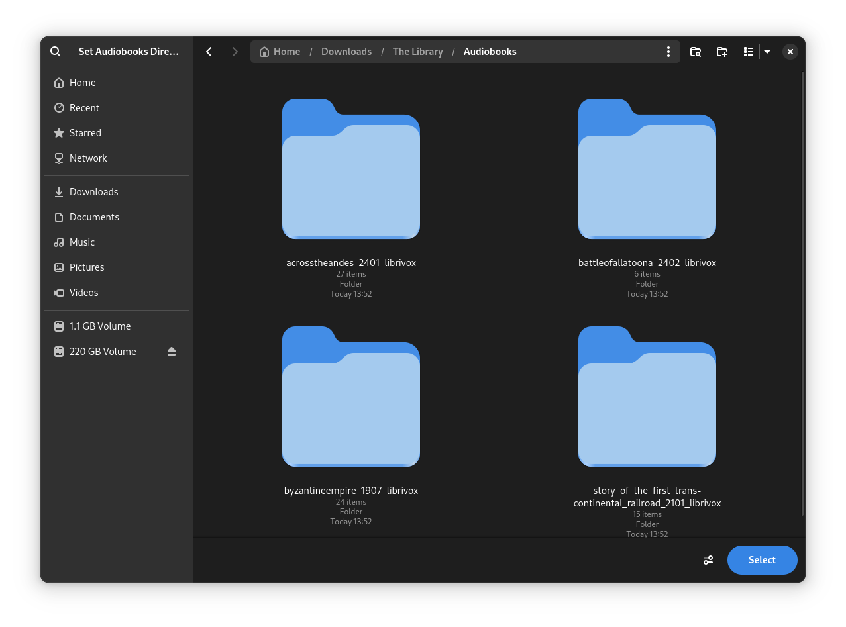
Task: Open Recent in the sidebar
Action: (x=84, y=108)
